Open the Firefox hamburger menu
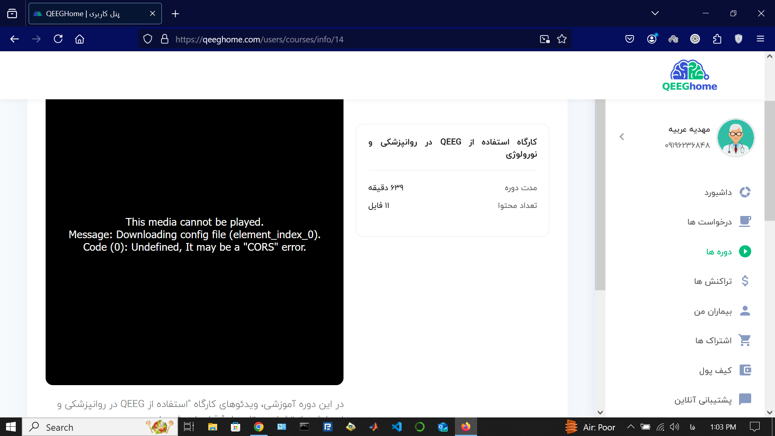The image size is (775, 436). 760,39
